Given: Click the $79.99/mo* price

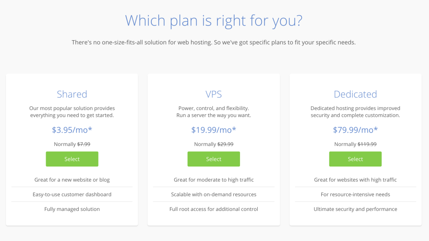Looking at the screenshot, I should 355,130.
